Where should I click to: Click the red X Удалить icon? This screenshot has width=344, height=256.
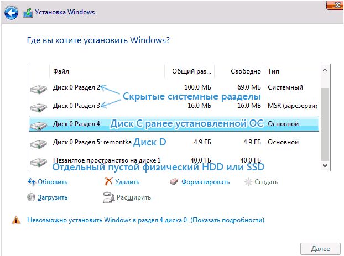click(108, 182)
